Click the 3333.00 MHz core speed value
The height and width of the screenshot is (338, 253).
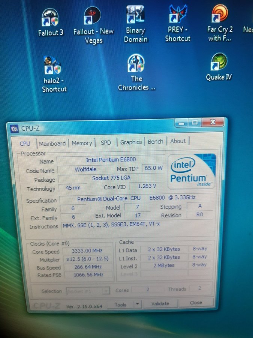87,251
